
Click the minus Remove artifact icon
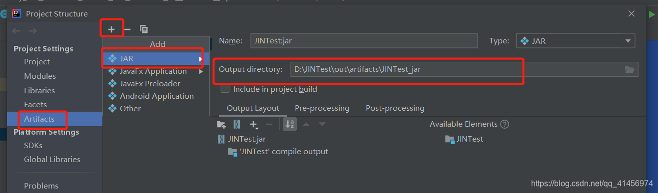tap(127, 29)
